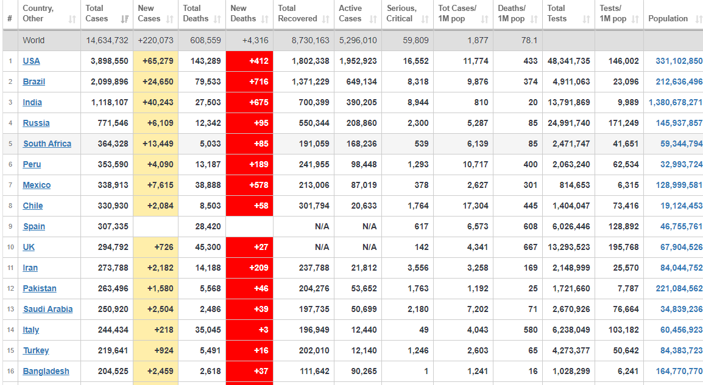
Task: Click Turkey population link 84,383,723
Action: pos(682,350)
